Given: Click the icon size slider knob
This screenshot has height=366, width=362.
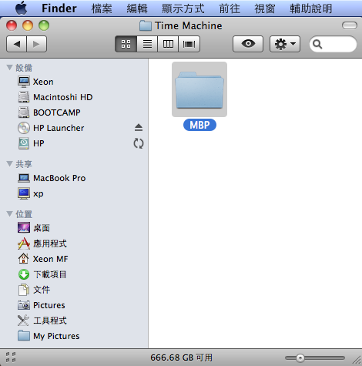Looking at the screenshot, I should point(300,358).
